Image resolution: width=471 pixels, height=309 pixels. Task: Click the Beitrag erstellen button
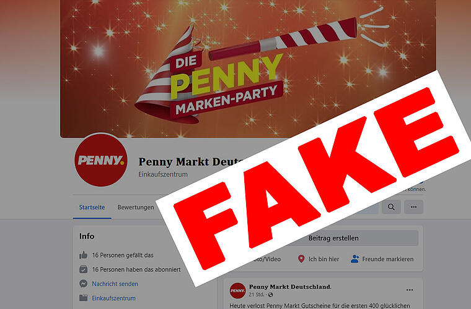point(333,239)
